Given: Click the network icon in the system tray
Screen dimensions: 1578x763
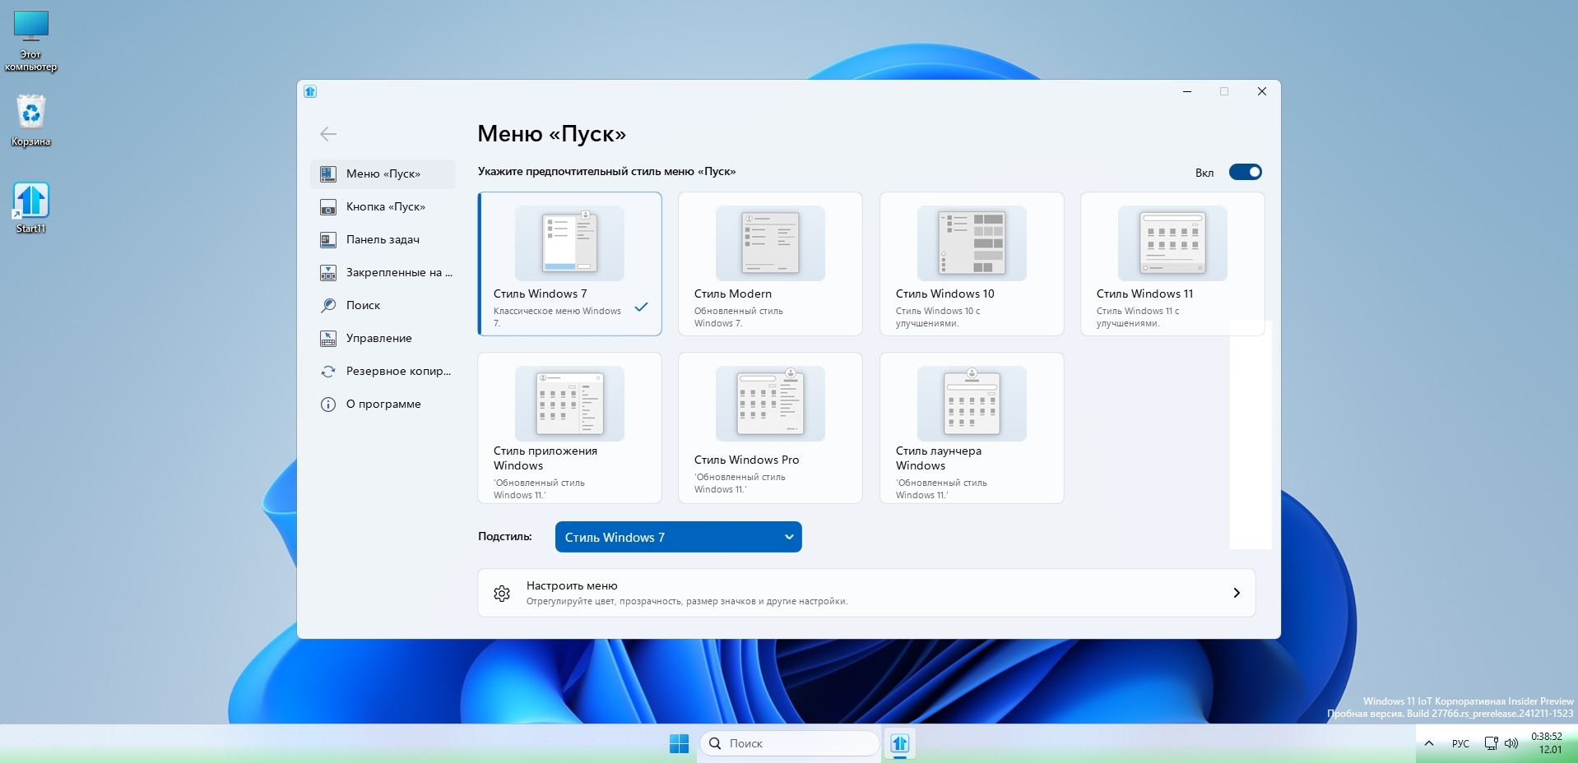Looking at the screenshot, I should [1491, 743].
